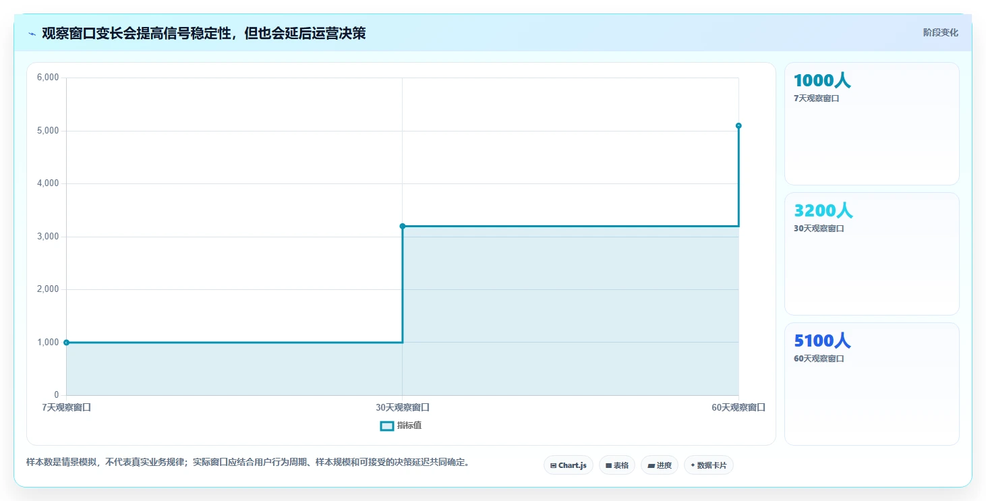Click the 指标值 legend color box
The width and height of the screenshot is (986, 501).
click(x=387, y=426)
